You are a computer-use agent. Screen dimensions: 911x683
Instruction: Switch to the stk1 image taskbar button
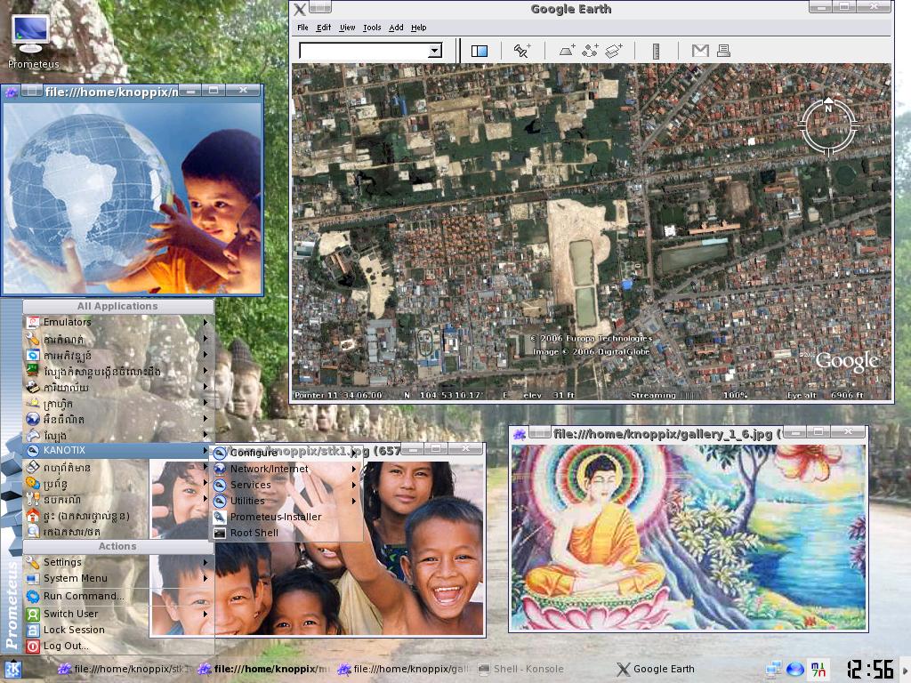(x=125, y=669)
